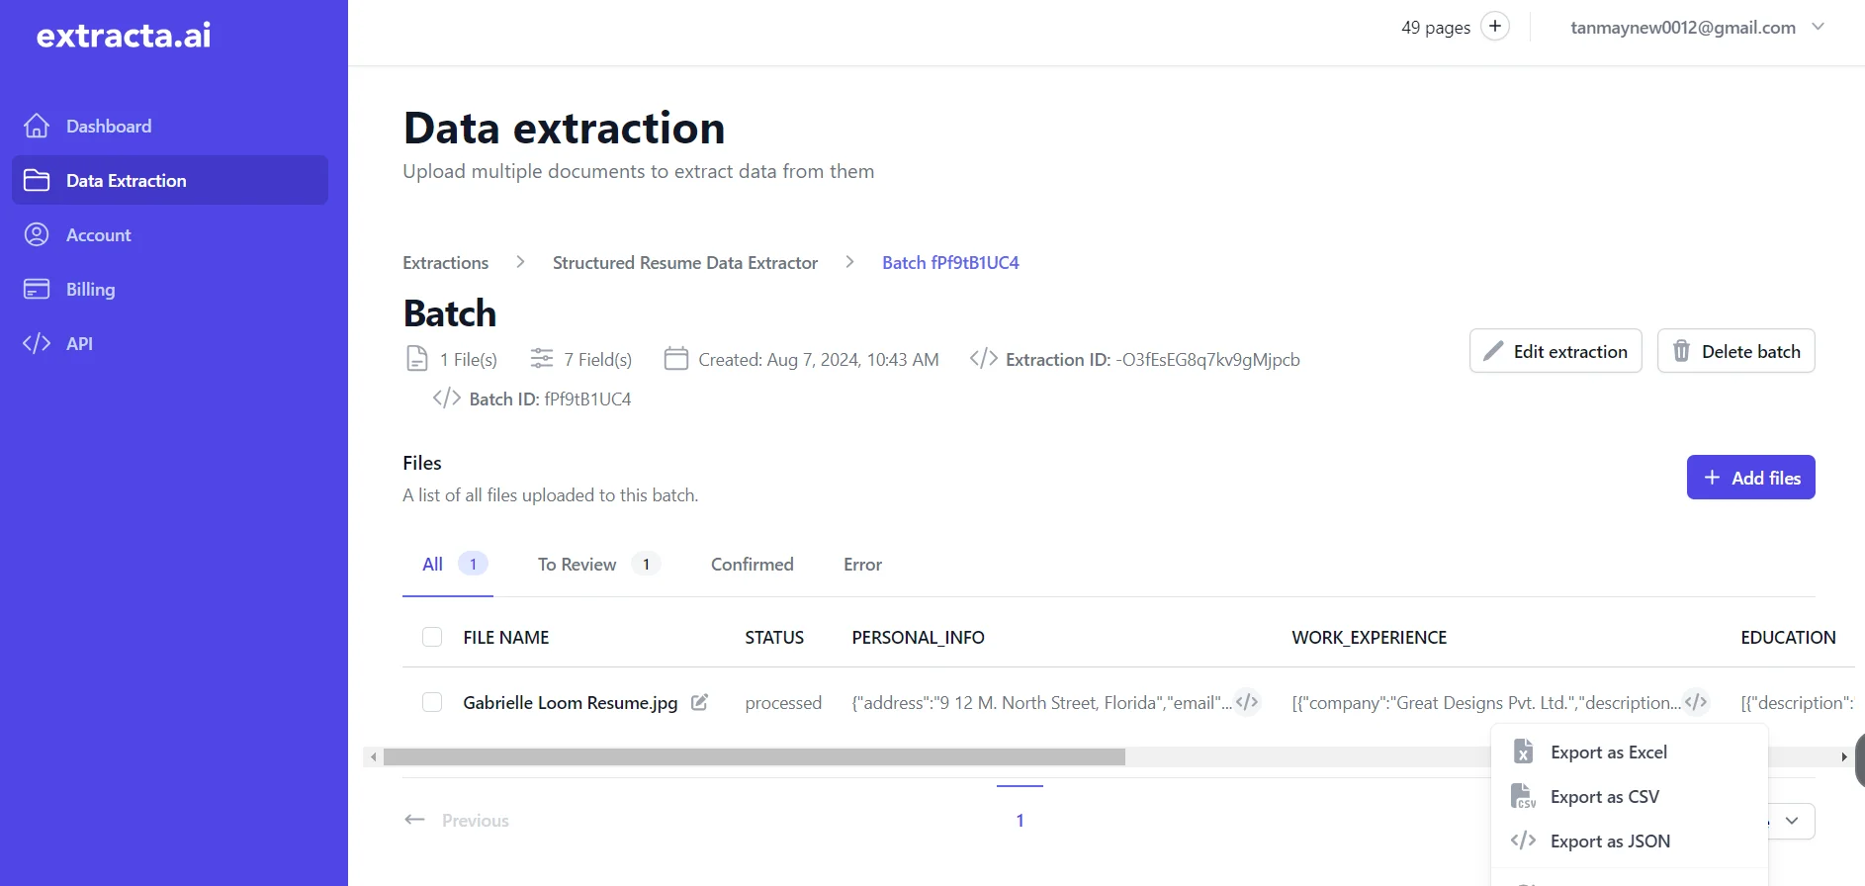Click the code icon by Batch ID

click(447, 398)
